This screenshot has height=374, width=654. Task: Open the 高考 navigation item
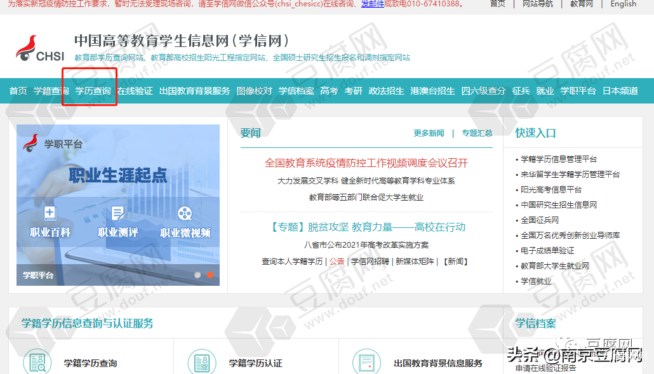point(329,91)
